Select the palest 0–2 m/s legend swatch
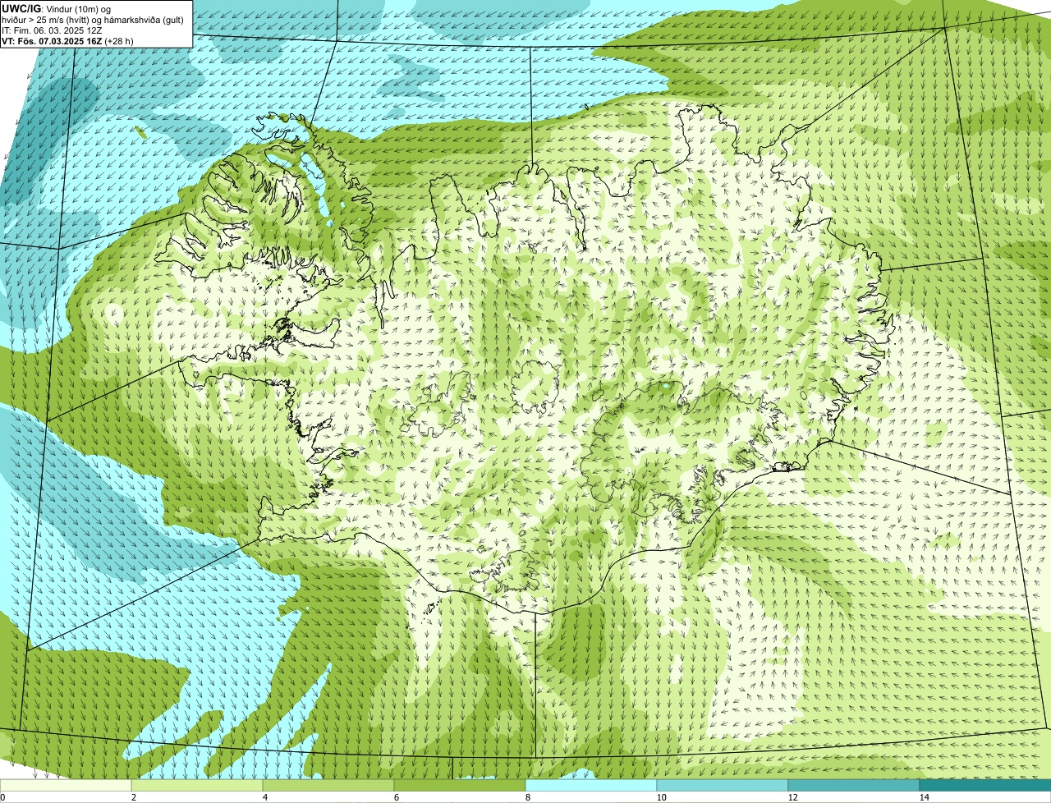1051x803 pixels. (x=66, y=785)
